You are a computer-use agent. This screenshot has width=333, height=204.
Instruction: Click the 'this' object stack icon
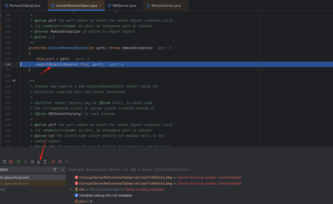pos(76,190)
